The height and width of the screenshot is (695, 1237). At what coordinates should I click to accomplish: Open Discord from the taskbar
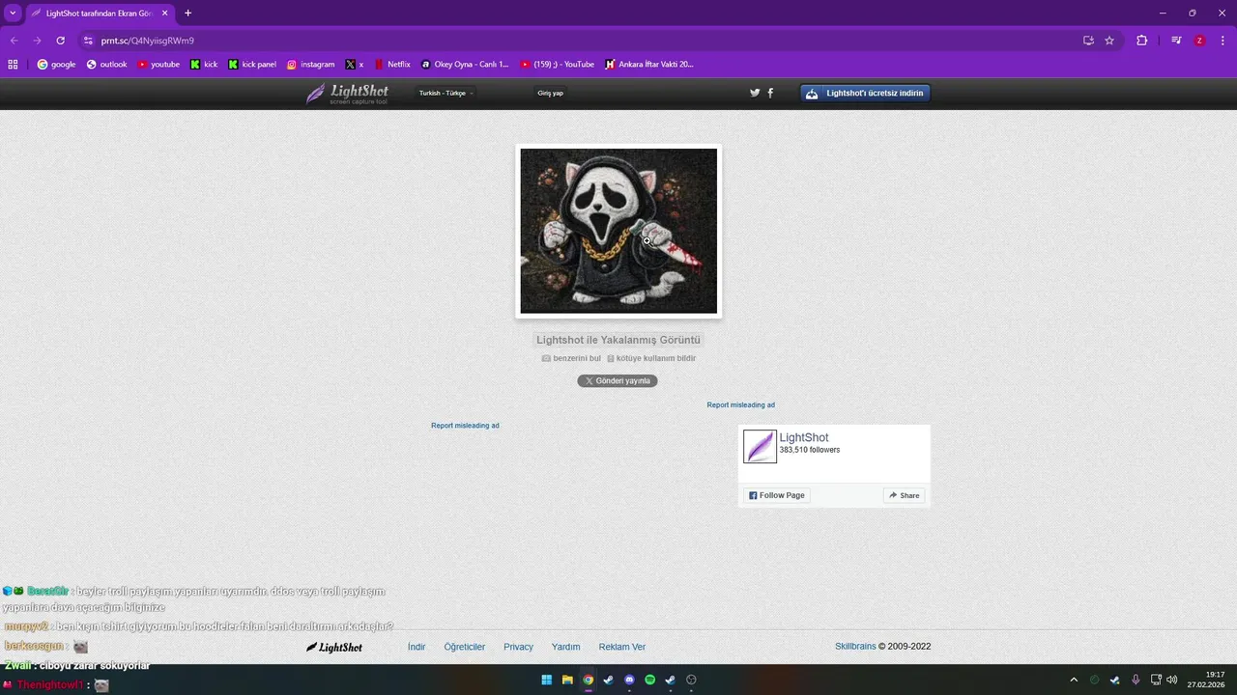[x=629, y=680]
